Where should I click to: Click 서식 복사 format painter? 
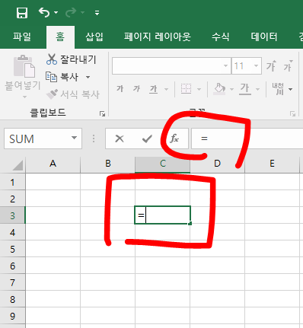click(73, 94)
